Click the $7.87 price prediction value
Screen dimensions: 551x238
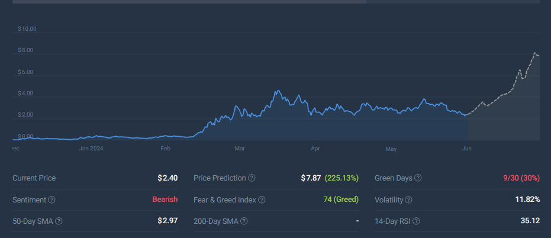[x=311, y=178]
